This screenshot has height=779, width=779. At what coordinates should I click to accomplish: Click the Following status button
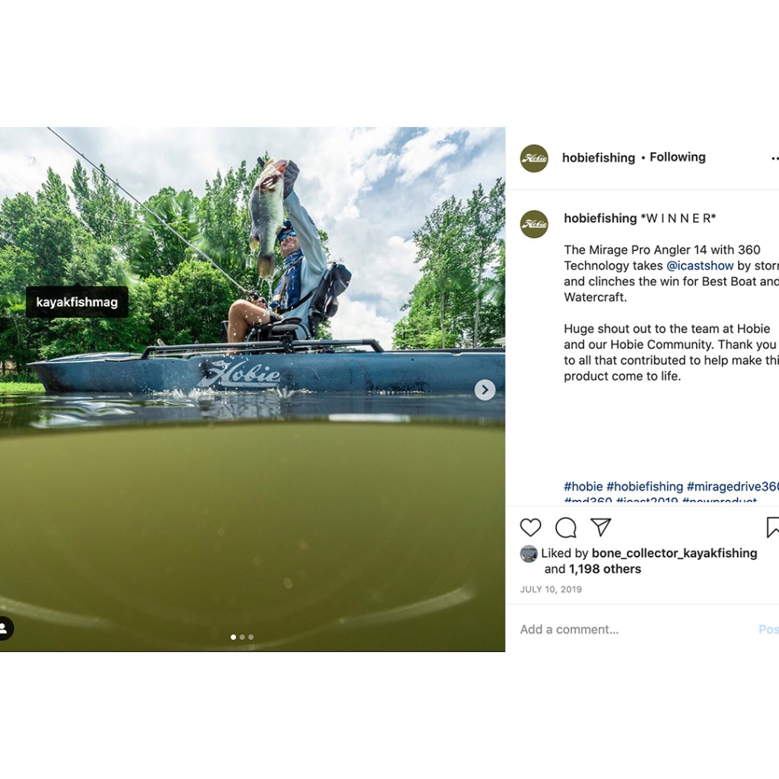tap(678, 157)
